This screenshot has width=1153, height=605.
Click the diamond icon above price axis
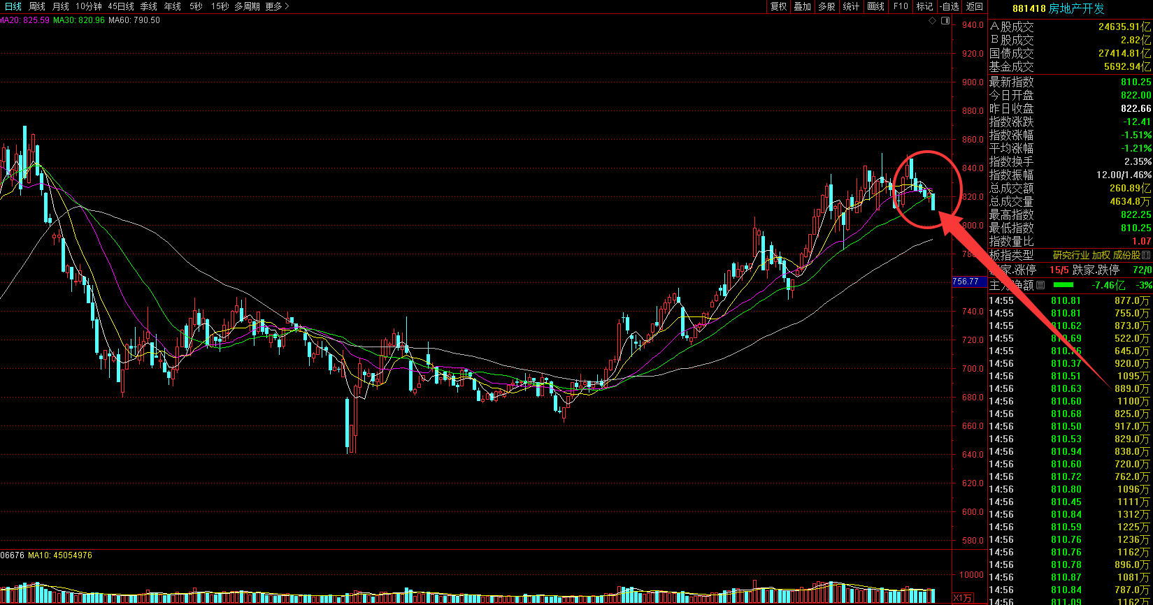tap(932, 21)
